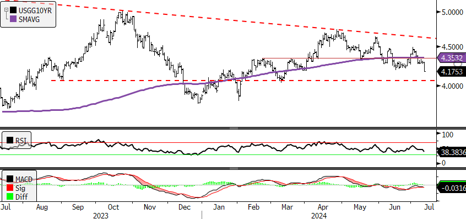The width and height of the screenshot is (466, 219).
Task: Click the Jun month label
Action: (x=394, y=207)
